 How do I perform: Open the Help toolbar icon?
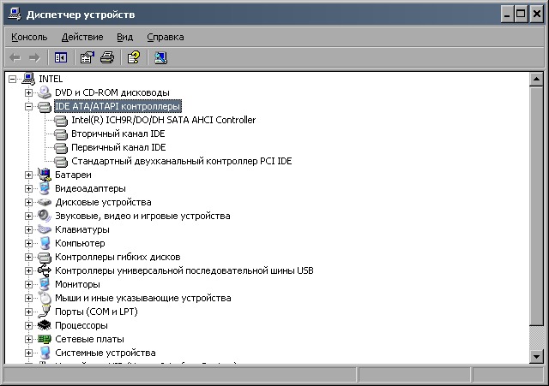134,57
